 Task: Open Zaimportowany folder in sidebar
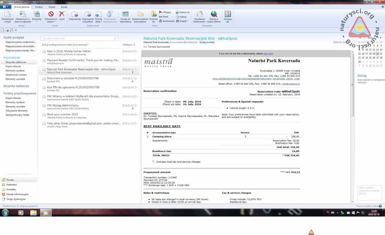[17, 115]
